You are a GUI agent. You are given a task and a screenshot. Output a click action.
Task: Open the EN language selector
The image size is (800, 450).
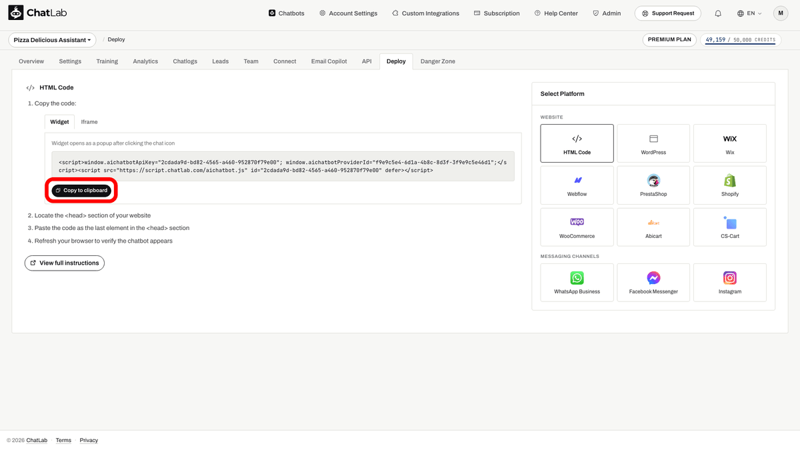[x=749, y=13]
